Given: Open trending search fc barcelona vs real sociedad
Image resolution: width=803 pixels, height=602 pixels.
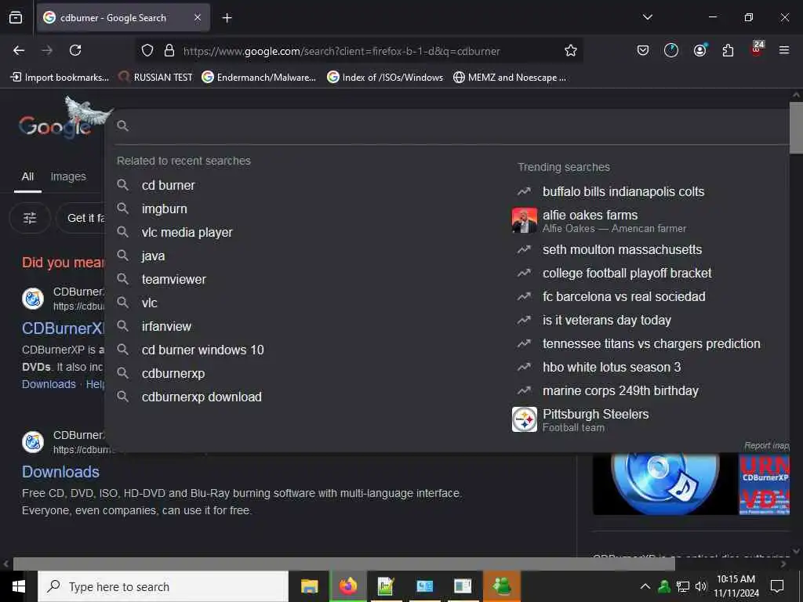Looking at the screenshot, I should [x=623, y=297].
